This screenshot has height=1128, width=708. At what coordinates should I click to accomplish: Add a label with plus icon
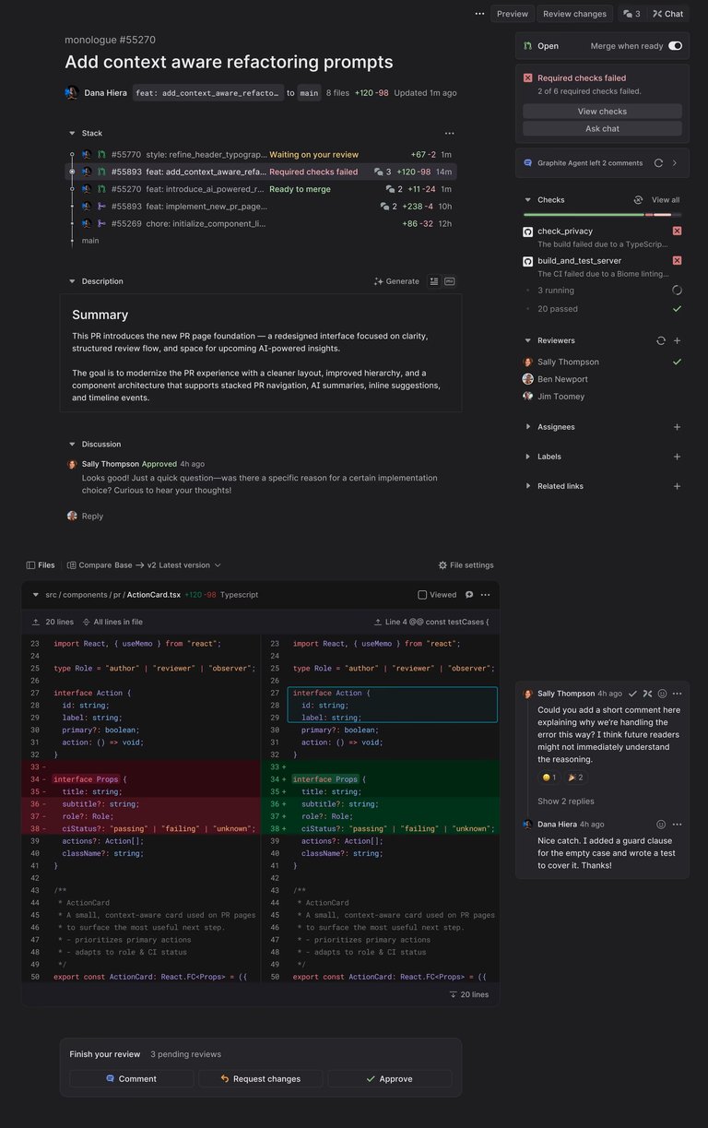(677, 457)
